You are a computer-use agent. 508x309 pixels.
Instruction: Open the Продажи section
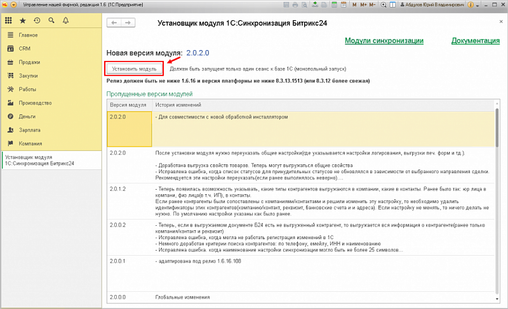29,62
